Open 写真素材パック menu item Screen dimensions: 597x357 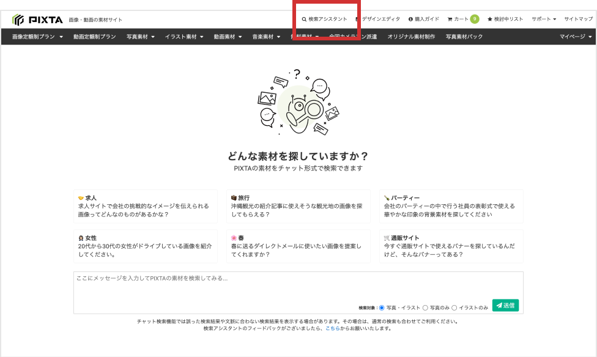pyautogui.click(x=464, y=37)
